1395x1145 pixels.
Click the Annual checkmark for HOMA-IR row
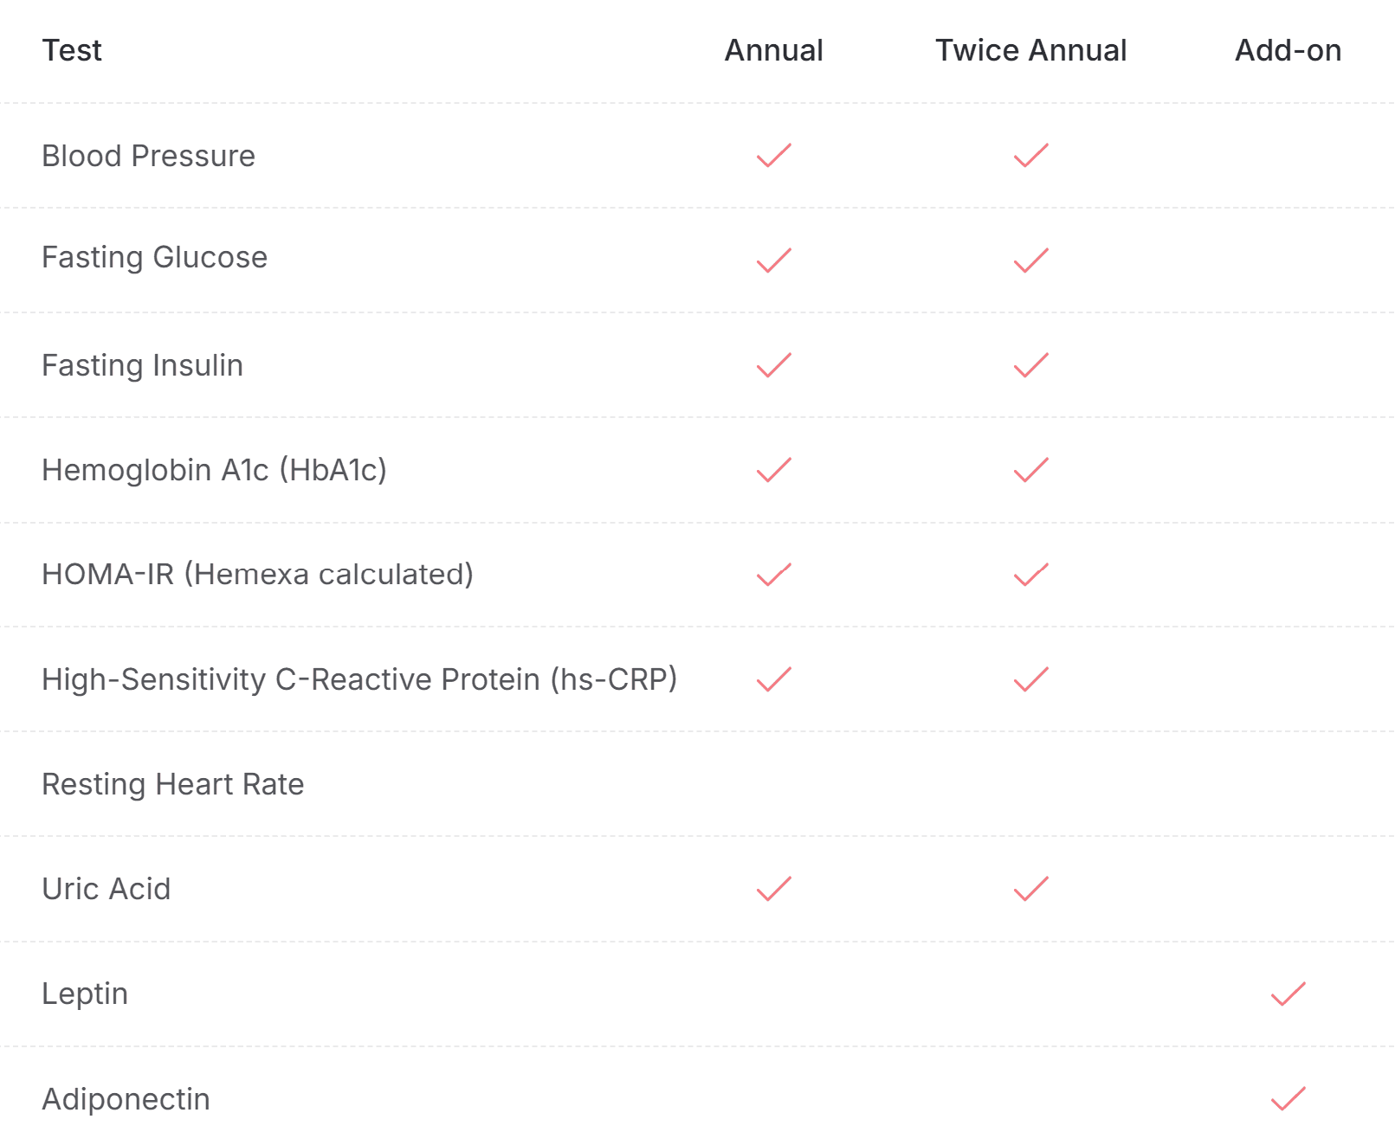pyautogui.click(x=774, y=575)
